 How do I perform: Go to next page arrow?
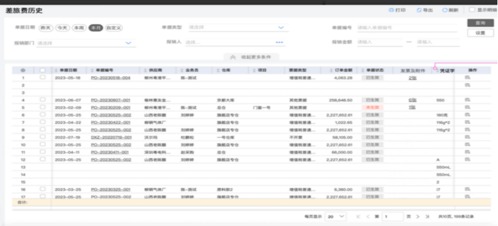(418, 216)
